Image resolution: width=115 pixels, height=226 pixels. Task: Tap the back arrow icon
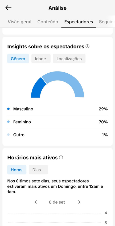(x=8, y=8)
